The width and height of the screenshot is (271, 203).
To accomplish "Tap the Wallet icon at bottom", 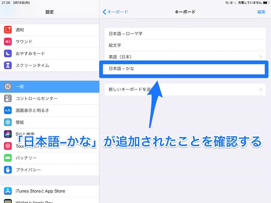I will pos(8,201).
